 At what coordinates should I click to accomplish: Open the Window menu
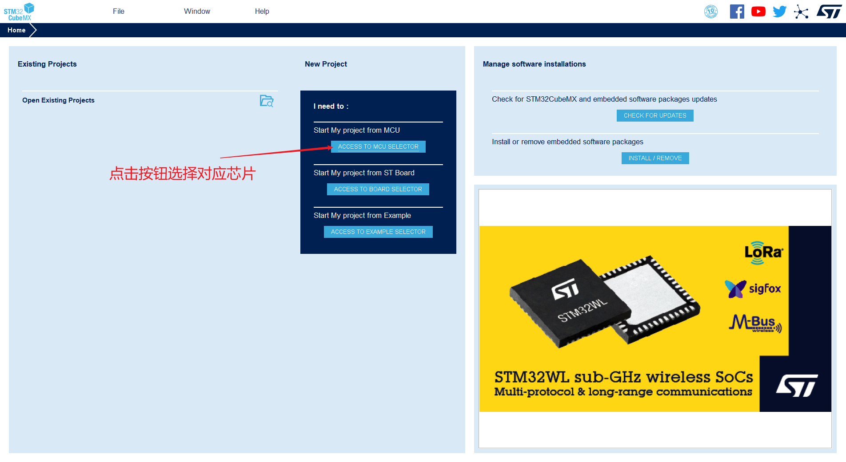pyautogui.click(x=197, y=11)
